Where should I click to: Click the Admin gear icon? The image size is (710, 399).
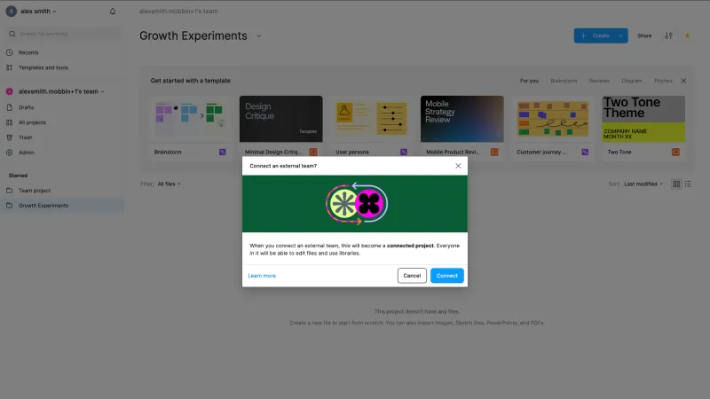pyautogui.click(x=10, y=153)
